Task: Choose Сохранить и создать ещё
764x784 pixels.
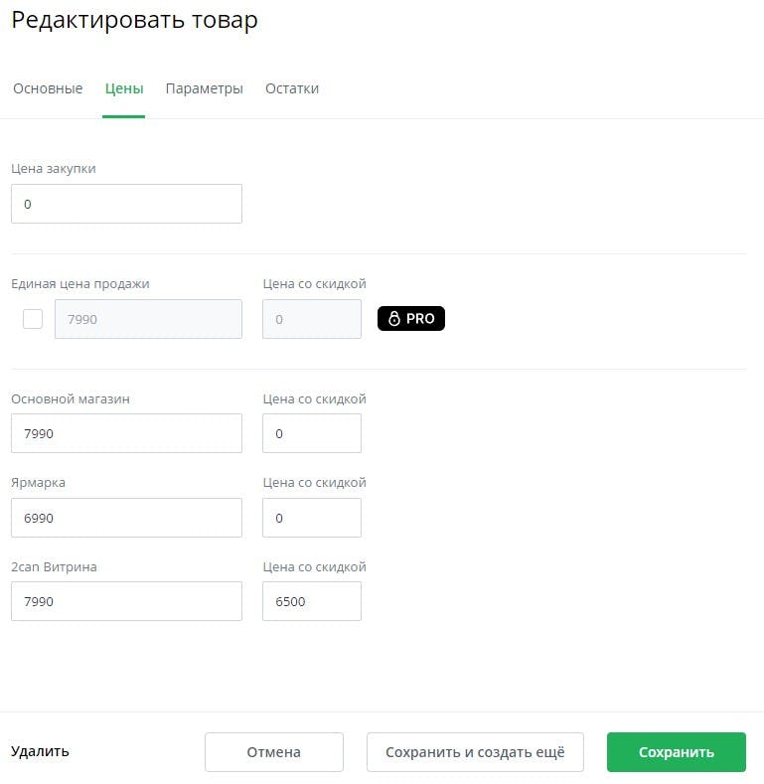Action: pyautogui.click(x=475, y=752)
